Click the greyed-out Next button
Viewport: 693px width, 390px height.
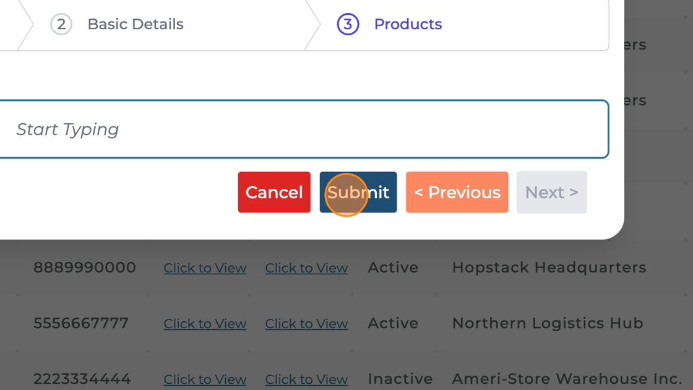tap(551, 193)
